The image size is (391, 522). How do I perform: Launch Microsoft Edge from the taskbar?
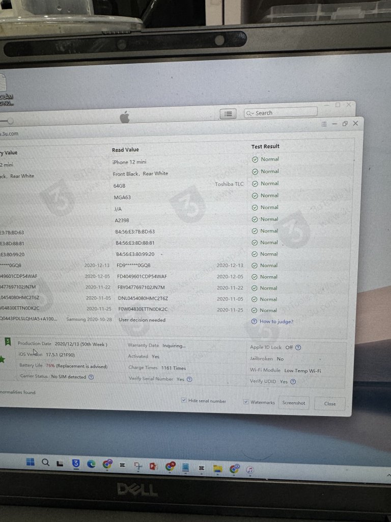pos(91,464)
